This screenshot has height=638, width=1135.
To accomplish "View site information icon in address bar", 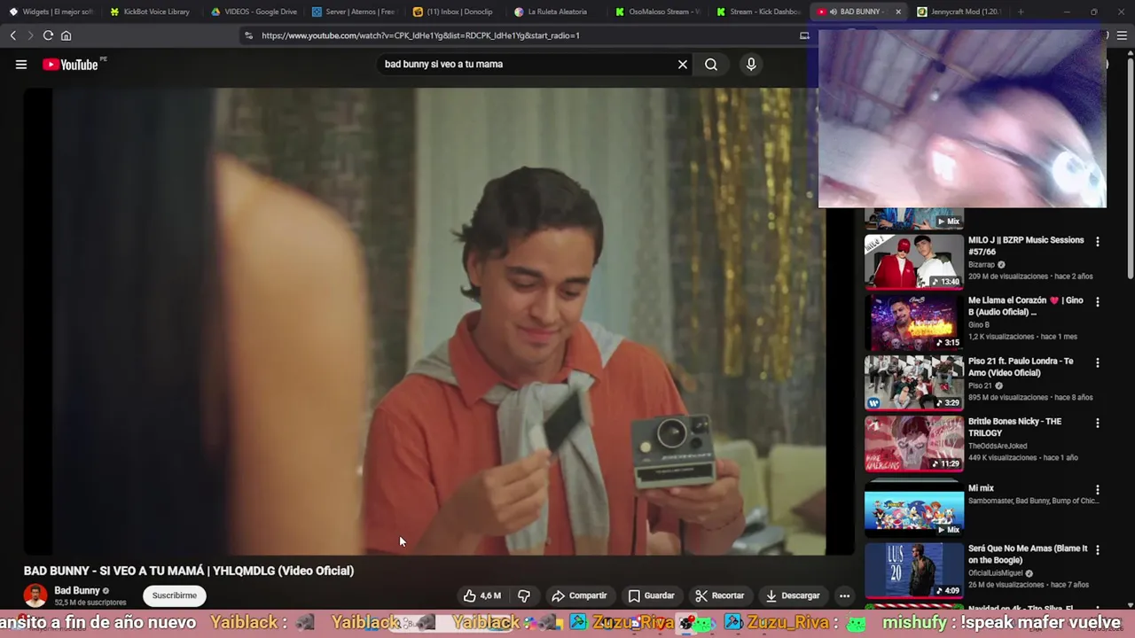I will [248, 35].
